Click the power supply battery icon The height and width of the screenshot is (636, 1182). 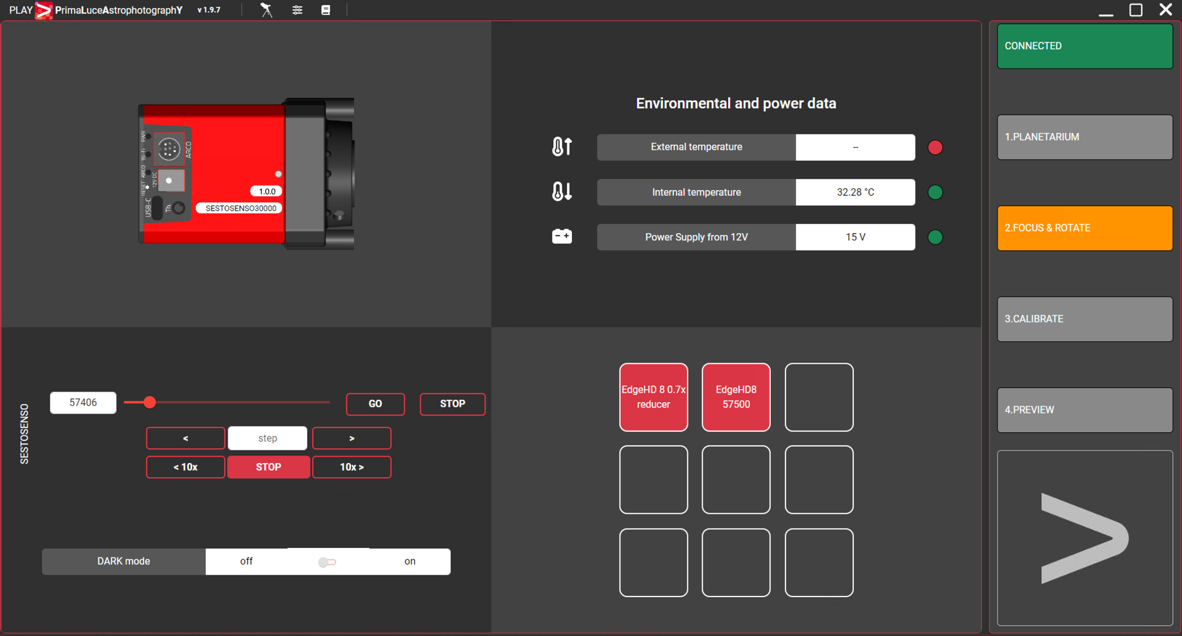[561, 237]
